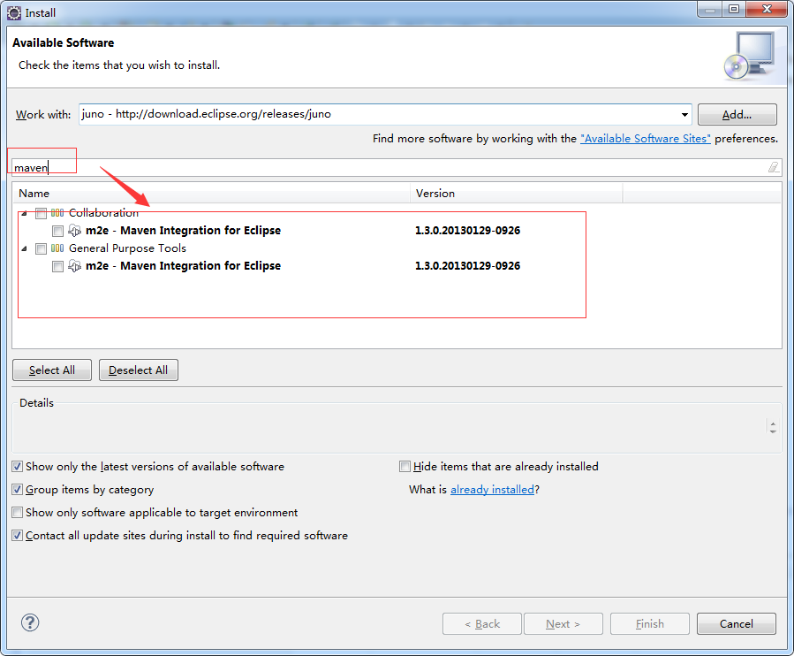Check m2e checkbox under General Purpose Tools
The image size is (794, 656).
click(57, 267)
